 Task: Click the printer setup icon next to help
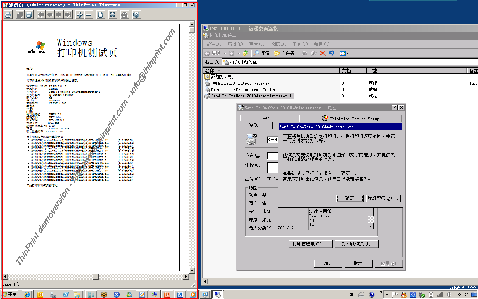(124, 15)
